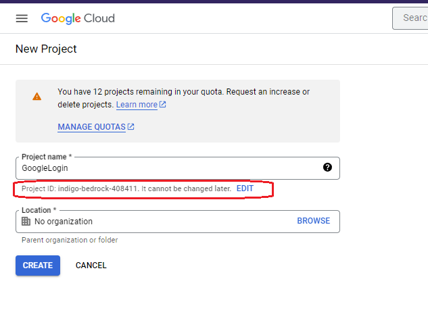Click the New Project page heading

pos(46,49)
